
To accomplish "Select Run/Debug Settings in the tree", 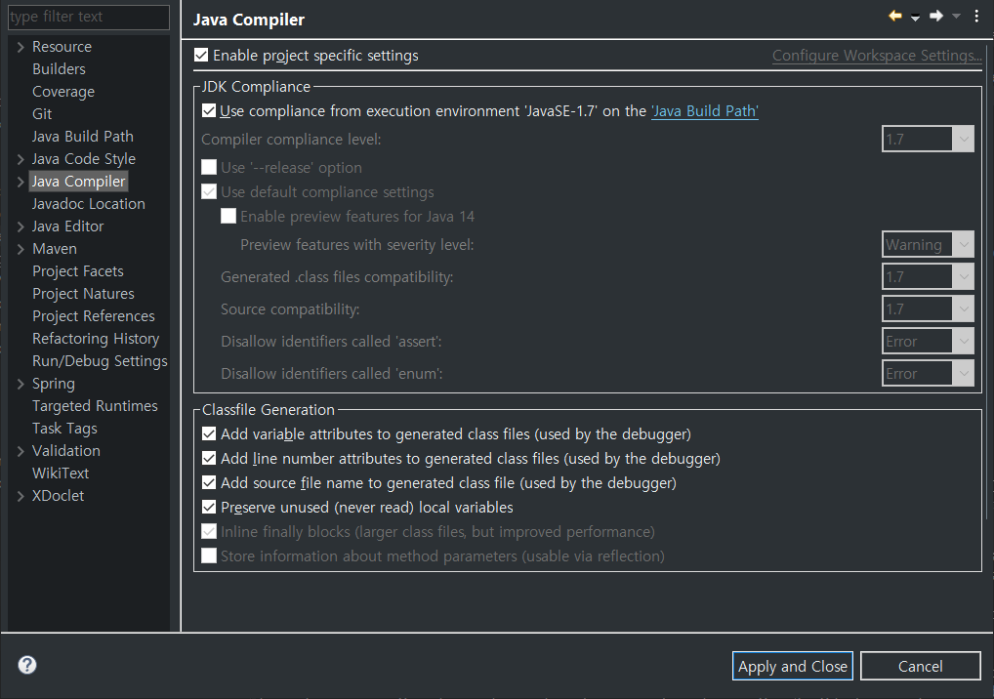I will click(x=100, y=360).
